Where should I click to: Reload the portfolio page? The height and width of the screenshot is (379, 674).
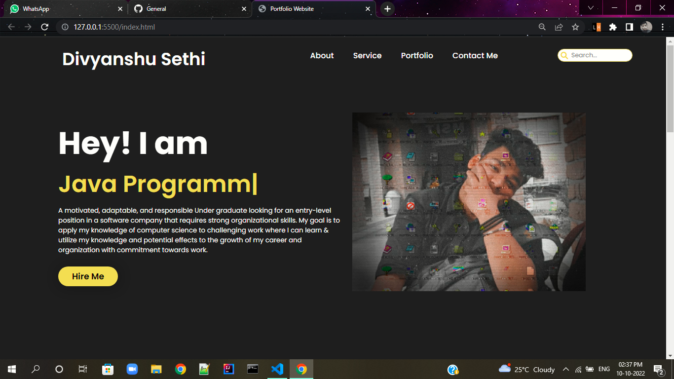coord(44,27)
